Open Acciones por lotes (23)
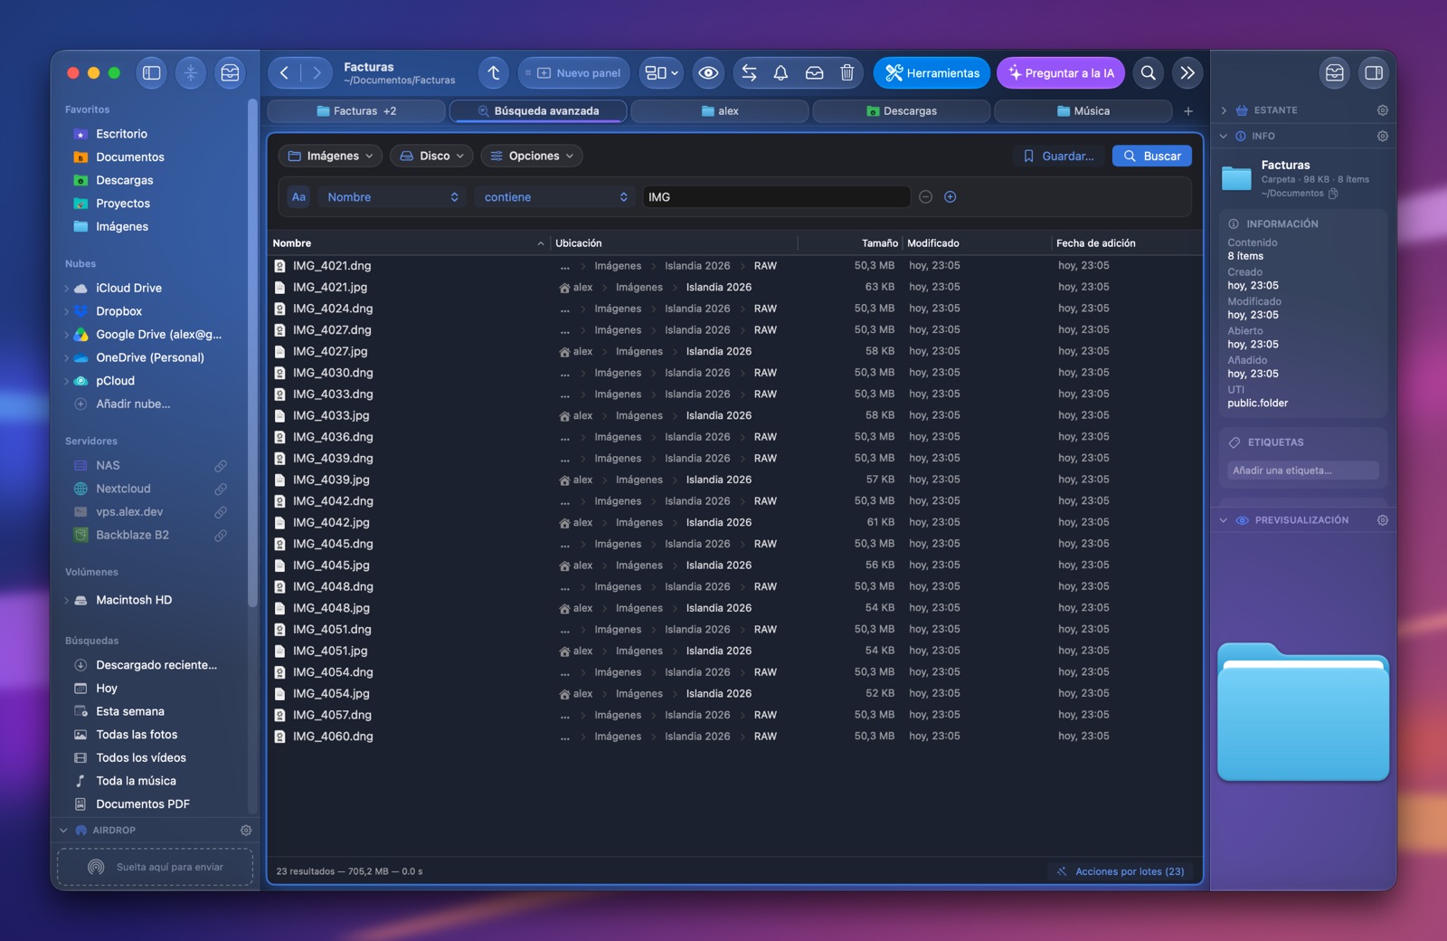This screenshot has width=1447, height=941. pos(1121,871)
